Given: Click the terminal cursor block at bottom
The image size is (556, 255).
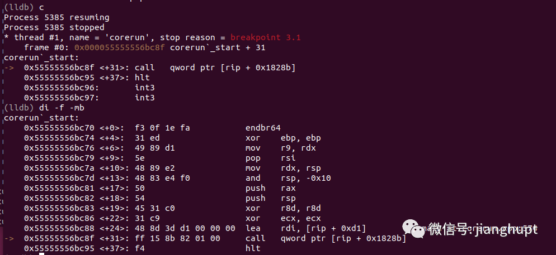Looking at the screenshot, I should [x=41, y=253].
